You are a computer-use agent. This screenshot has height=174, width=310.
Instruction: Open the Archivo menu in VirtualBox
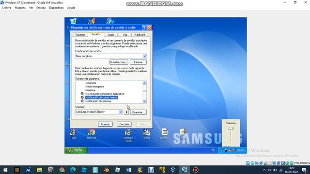[x=6, y=8]
